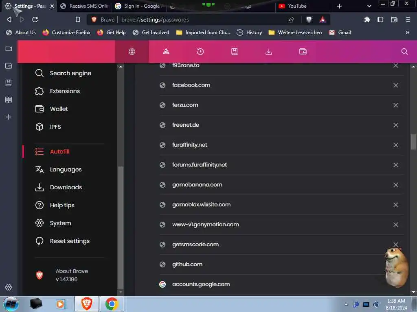Viewport: 417px width, 312px height.
Task: Expand the tab search dropdown arrow
Action: (369, 6)
